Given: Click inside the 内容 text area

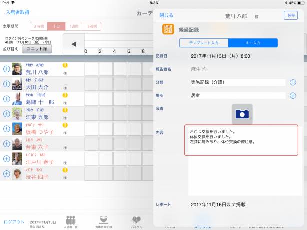Looking at the screenshot, I should pos(242,140).
